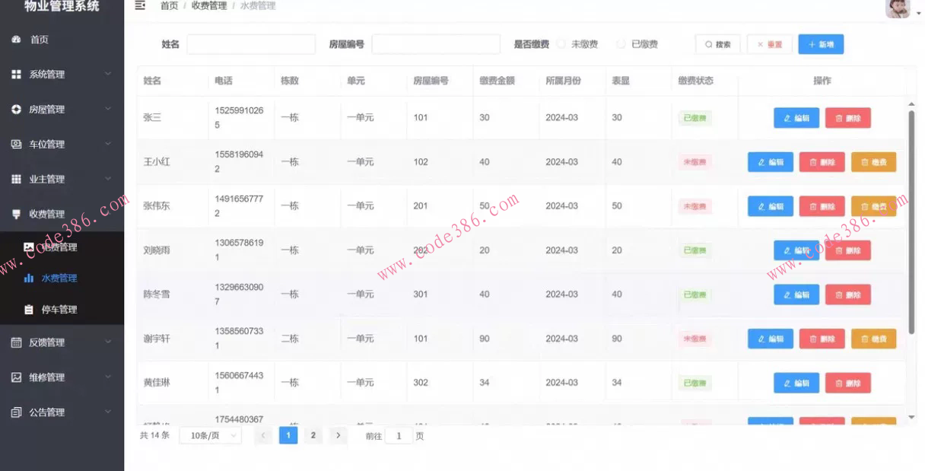Collapse sidebar with the hamburger icon

pyautogui.click(x=140, y=6)
